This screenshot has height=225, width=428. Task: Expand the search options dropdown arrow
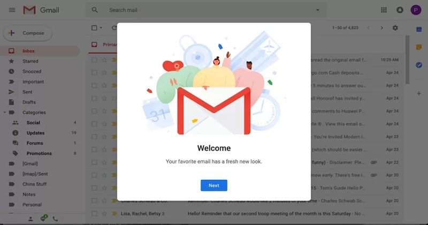pyautogui.click(x=317, y=10)
